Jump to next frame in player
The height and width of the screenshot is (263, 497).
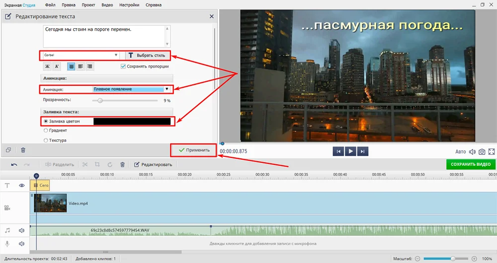363,151
